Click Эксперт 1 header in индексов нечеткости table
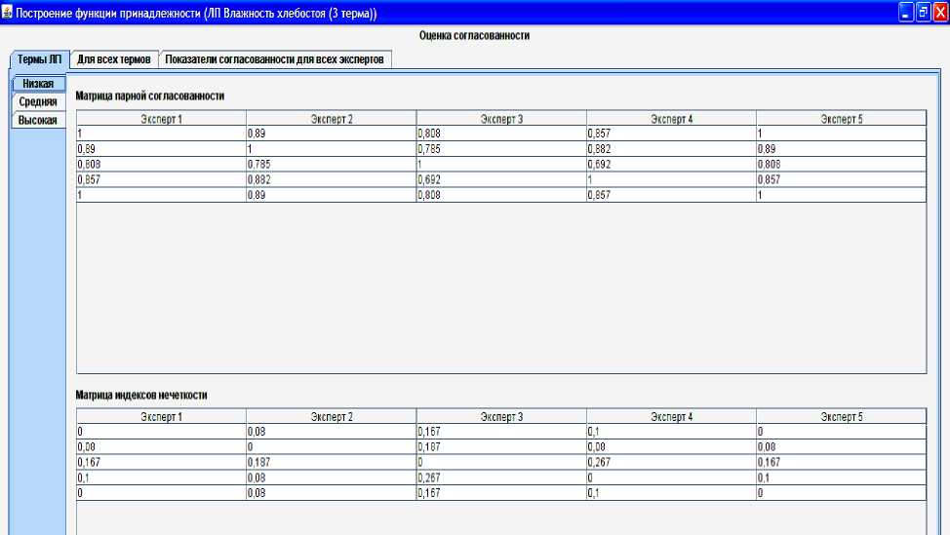This screenshot has width=950, height=535. coord(161,416)
